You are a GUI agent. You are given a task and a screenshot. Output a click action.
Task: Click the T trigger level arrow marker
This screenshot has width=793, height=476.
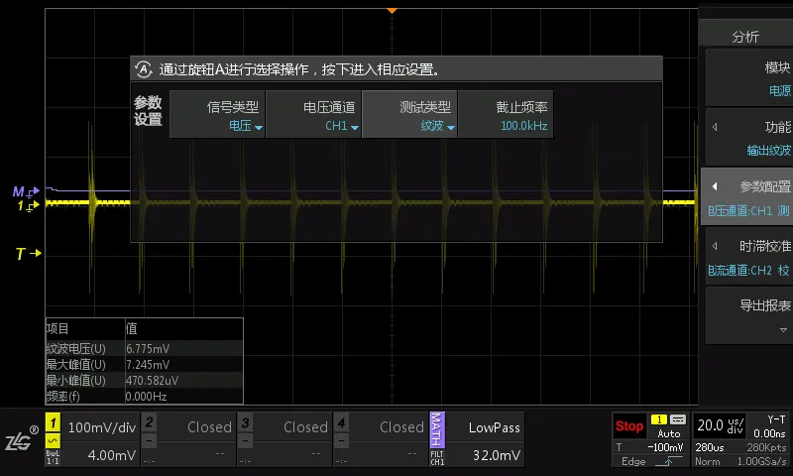[29, 254]
